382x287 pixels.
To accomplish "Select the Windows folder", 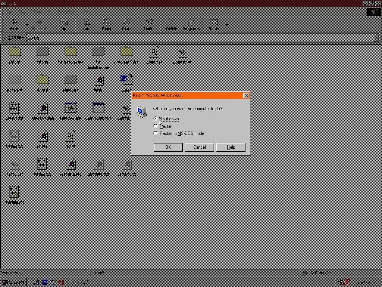I will pos(71,83).
